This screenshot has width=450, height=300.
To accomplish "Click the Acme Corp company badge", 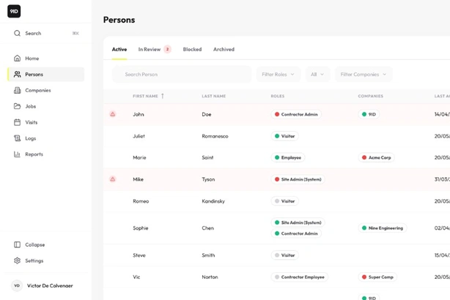I will [x=376, y=157].
